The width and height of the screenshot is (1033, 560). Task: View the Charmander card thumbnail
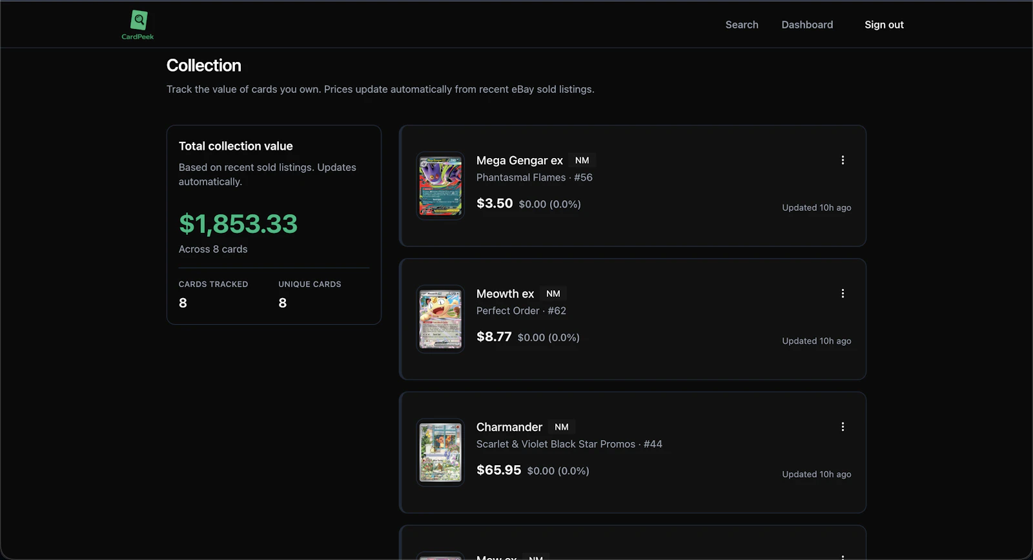click(x=440, y=453)
